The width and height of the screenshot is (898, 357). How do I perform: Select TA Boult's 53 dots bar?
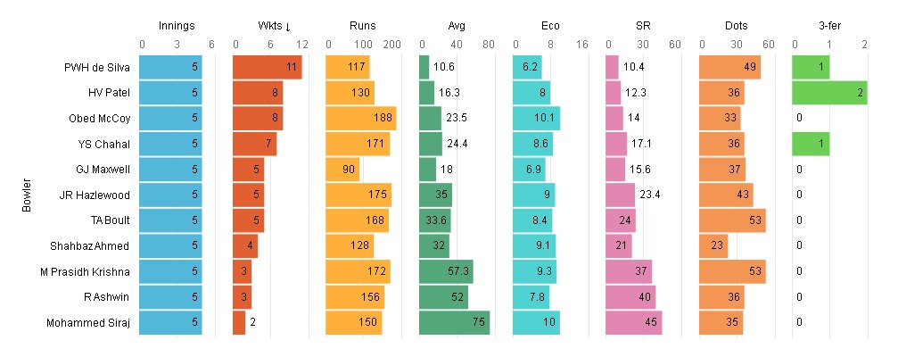[732, 220]
